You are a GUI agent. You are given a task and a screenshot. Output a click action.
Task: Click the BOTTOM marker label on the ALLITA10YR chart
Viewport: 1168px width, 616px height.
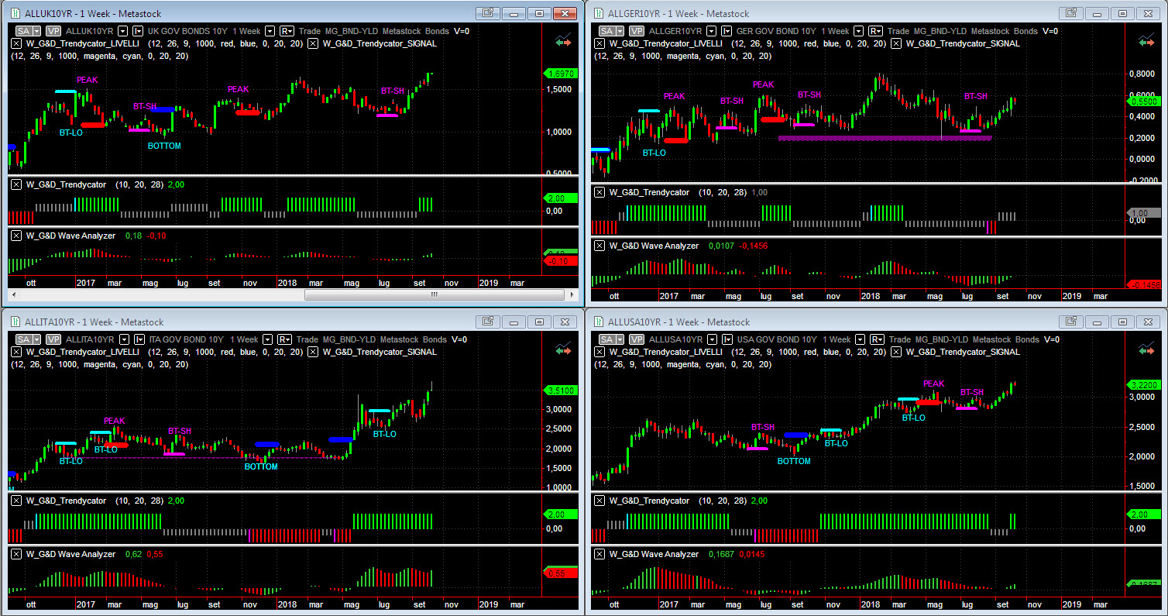tap(261, 466)
